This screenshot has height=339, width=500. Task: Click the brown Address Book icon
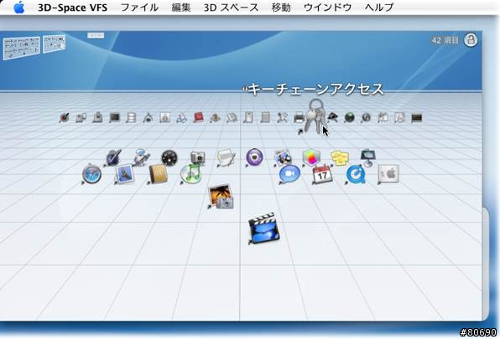[x=159, y=174]
